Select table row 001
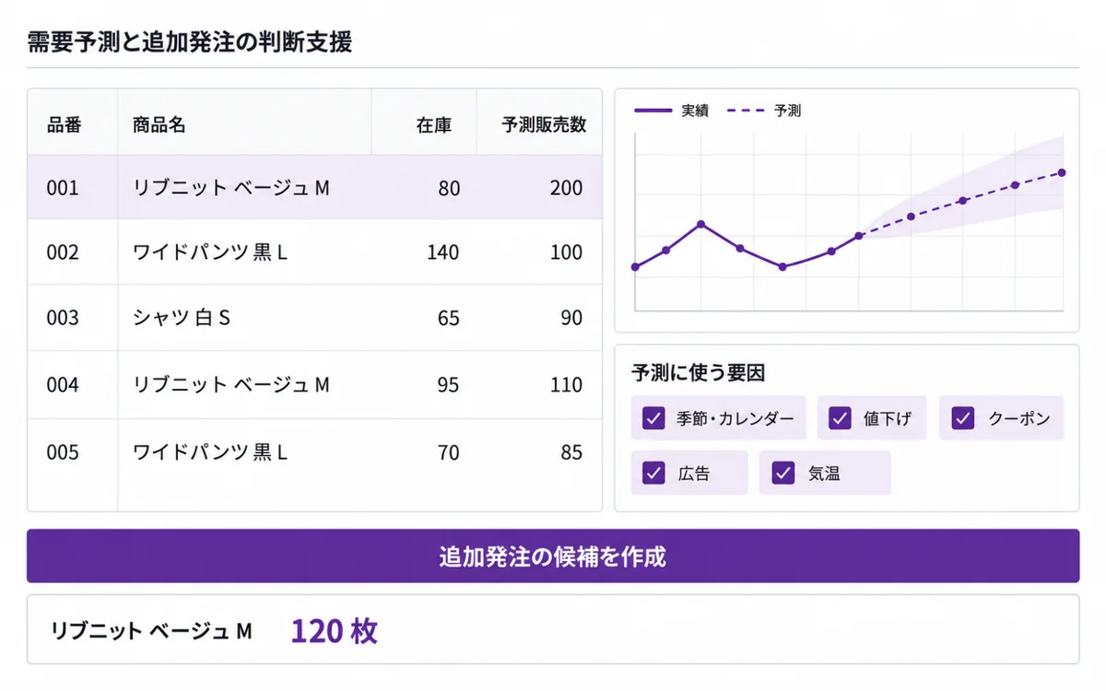 (x=314, y=187)
